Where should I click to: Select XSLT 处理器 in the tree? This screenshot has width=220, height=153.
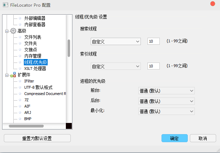click(35, 68)
